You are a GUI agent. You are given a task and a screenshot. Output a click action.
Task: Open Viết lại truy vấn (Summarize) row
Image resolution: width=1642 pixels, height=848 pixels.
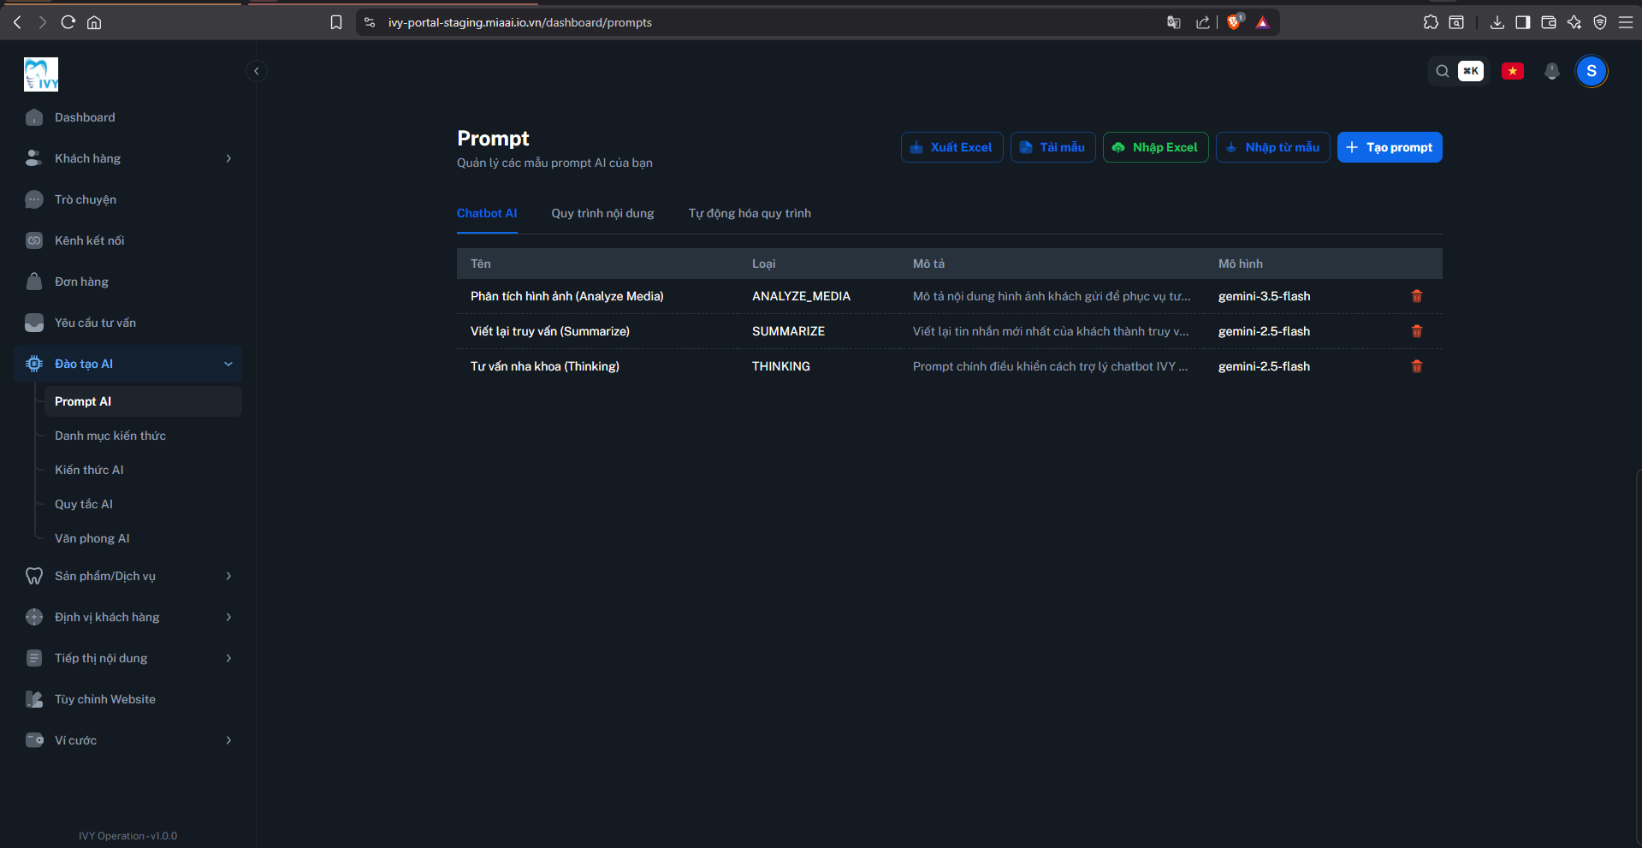(949, 331)
